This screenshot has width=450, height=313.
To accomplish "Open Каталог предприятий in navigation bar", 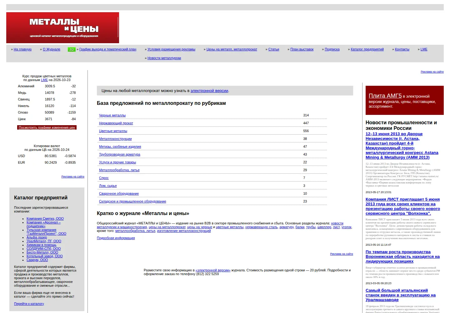I will click(x=367, y=49).
